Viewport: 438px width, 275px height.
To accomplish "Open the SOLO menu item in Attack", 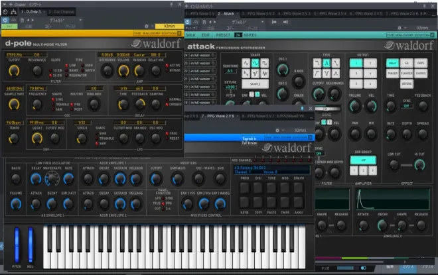I will [190, 35].
